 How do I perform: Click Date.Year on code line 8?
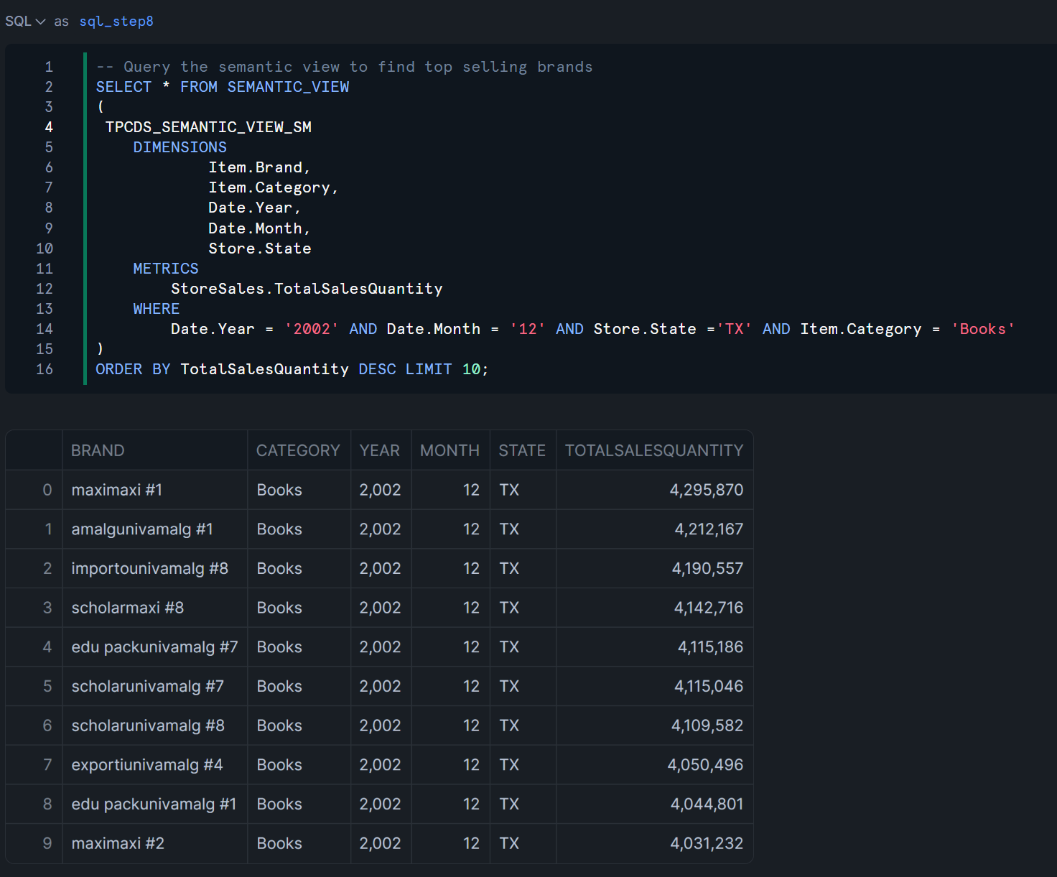click(251, 208)
